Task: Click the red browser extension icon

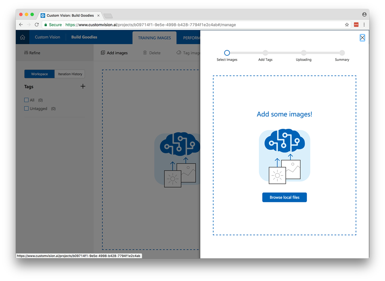Action: coord(356,24)
